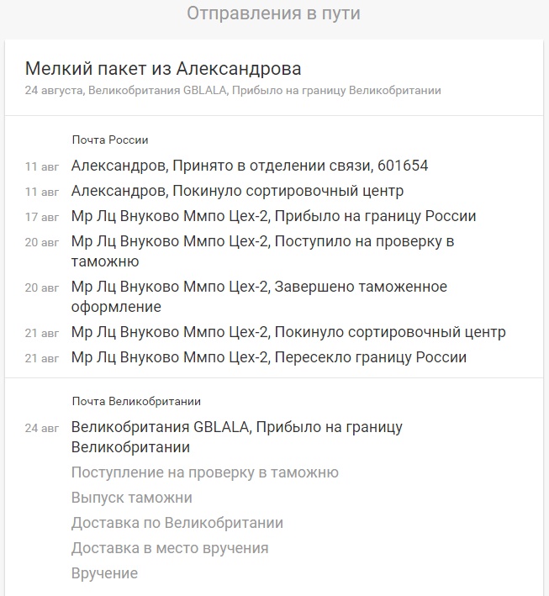Click 'Завершено таможенное оформление' tracking entry

(259, 297)
